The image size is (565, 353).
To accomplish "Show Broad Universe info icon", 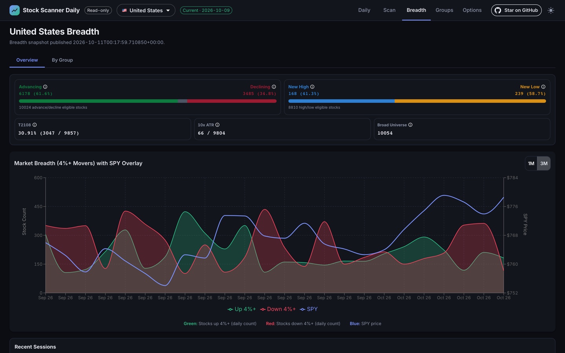I will pyautogui.click(x=410, y=125).
